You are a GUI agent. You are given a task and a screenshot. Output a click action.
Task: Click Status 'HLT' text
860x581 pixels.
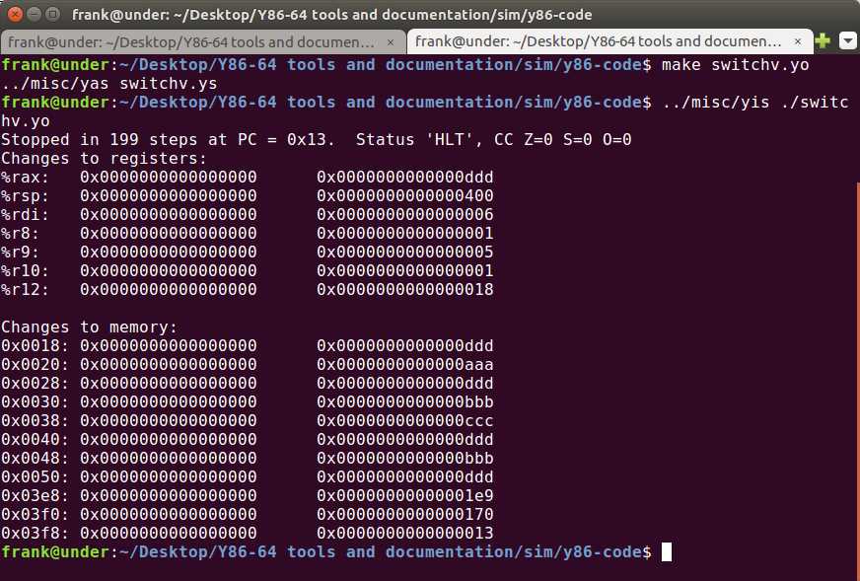[x=419, y=140]
